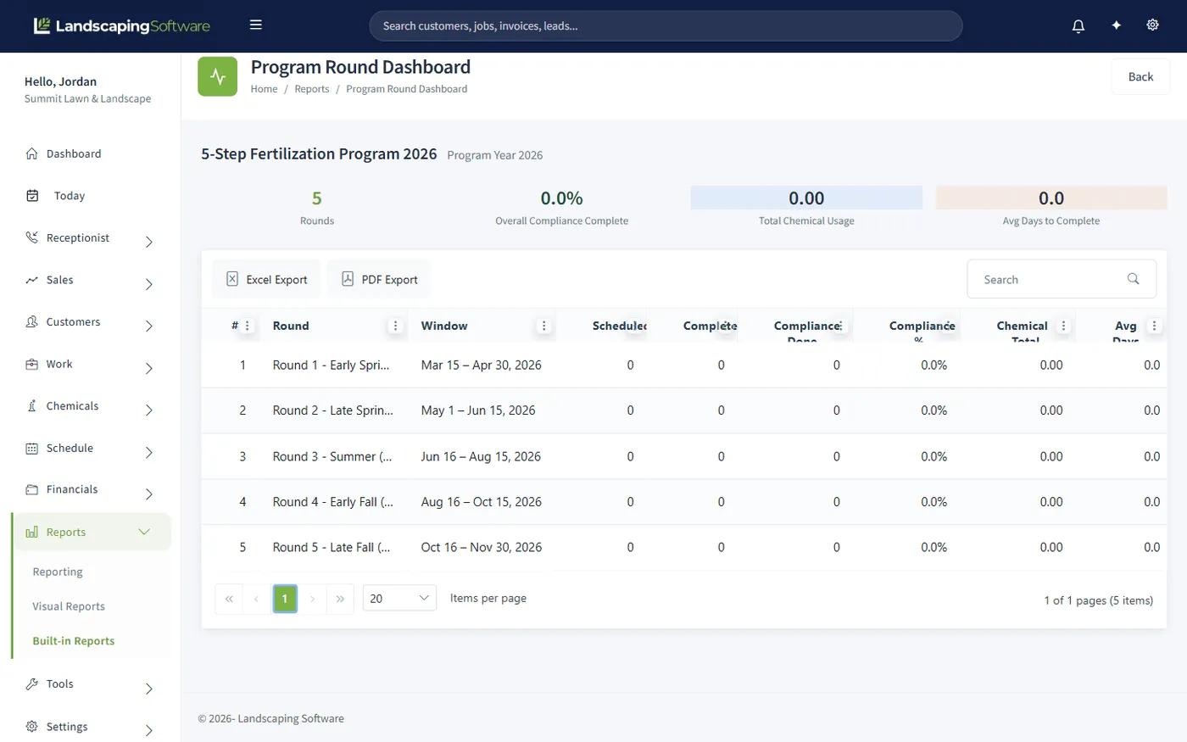Screen dimensions: 1187x742
Task: Open column menu for Window header
Action: [544, 326]
